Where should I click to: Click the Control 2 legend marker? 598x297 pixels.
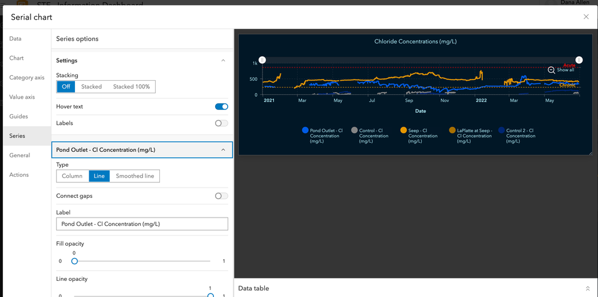click(502, 130)
